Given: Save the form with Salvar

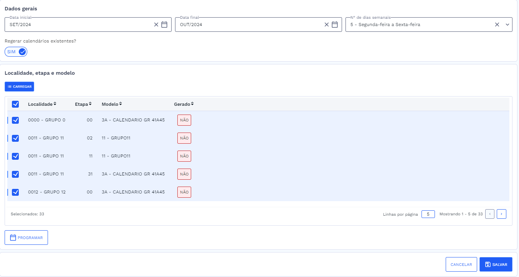Looking at the screenshot, I should click(496, 264).
